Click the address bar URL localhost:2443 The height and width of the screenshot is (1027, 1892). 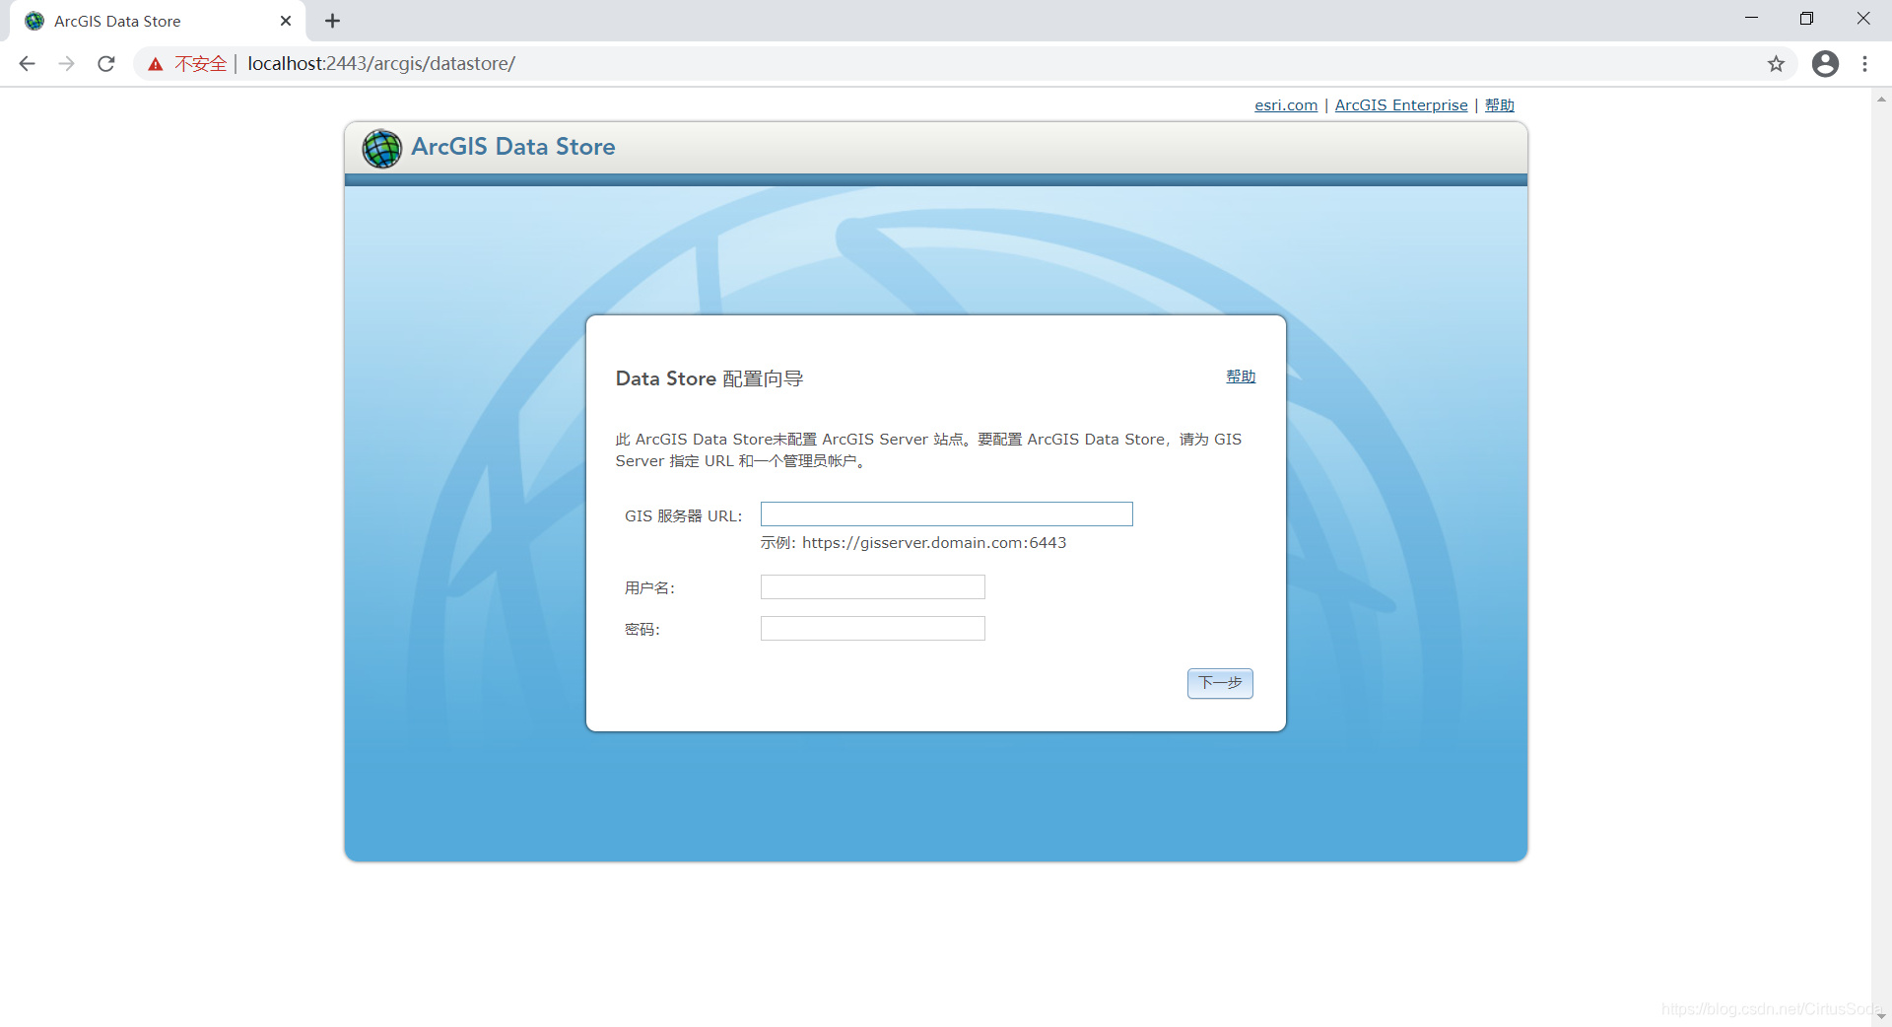coord(381,64)
